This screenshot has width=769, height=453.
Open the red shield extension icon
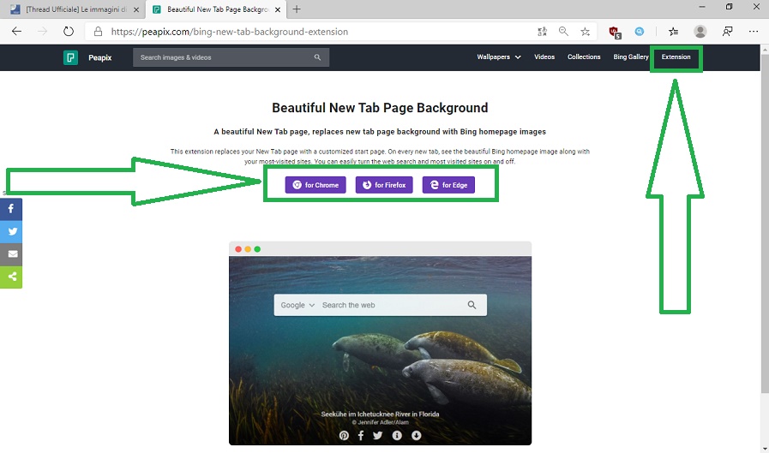615,33
